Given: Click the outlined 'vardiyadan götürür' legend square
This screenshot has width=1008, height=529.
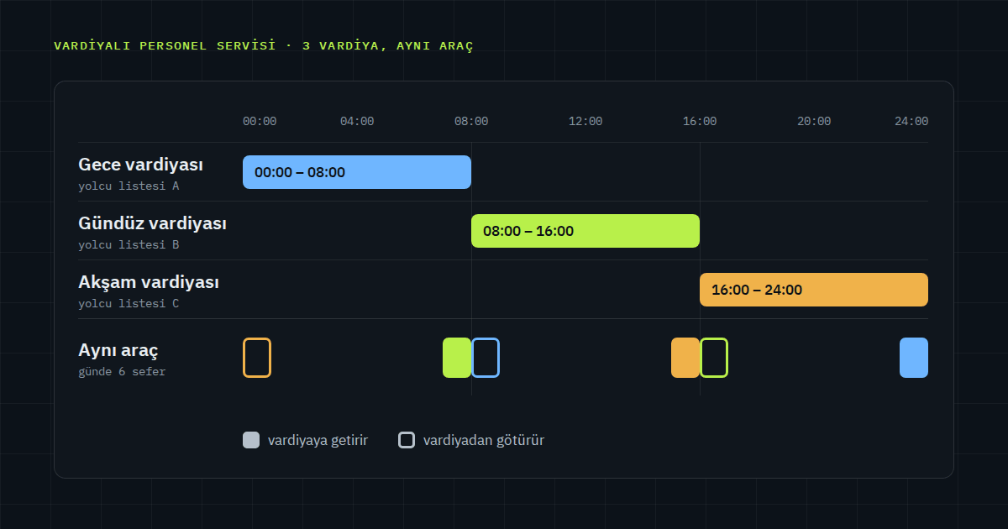Looking at the screenshot, I should pyautogui.click(x=407, y=440).
